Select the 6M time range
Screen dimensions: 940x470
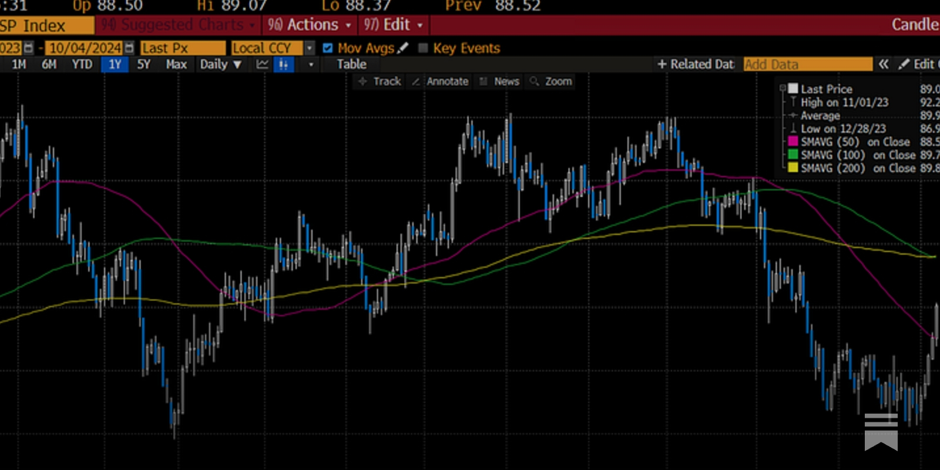coord(49,65)
